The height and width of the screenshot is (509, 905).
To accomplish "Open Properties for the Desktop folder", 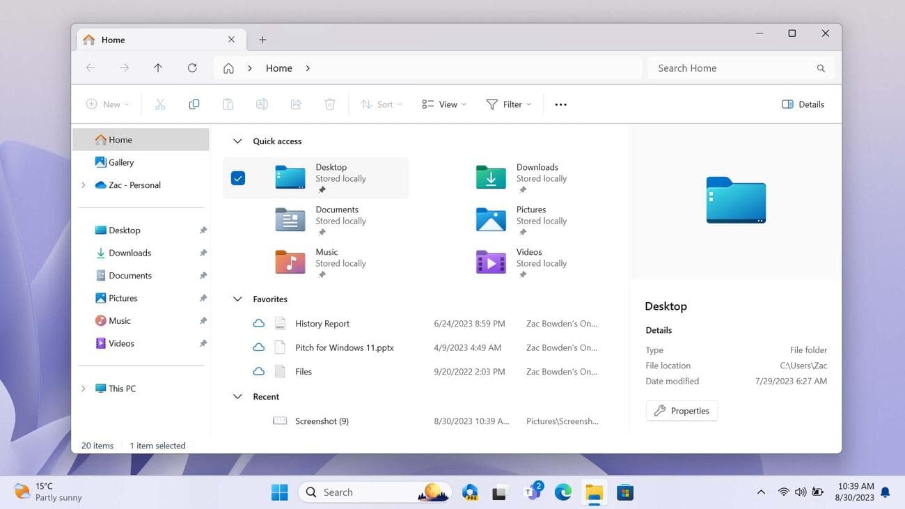I will coord(681,410).
